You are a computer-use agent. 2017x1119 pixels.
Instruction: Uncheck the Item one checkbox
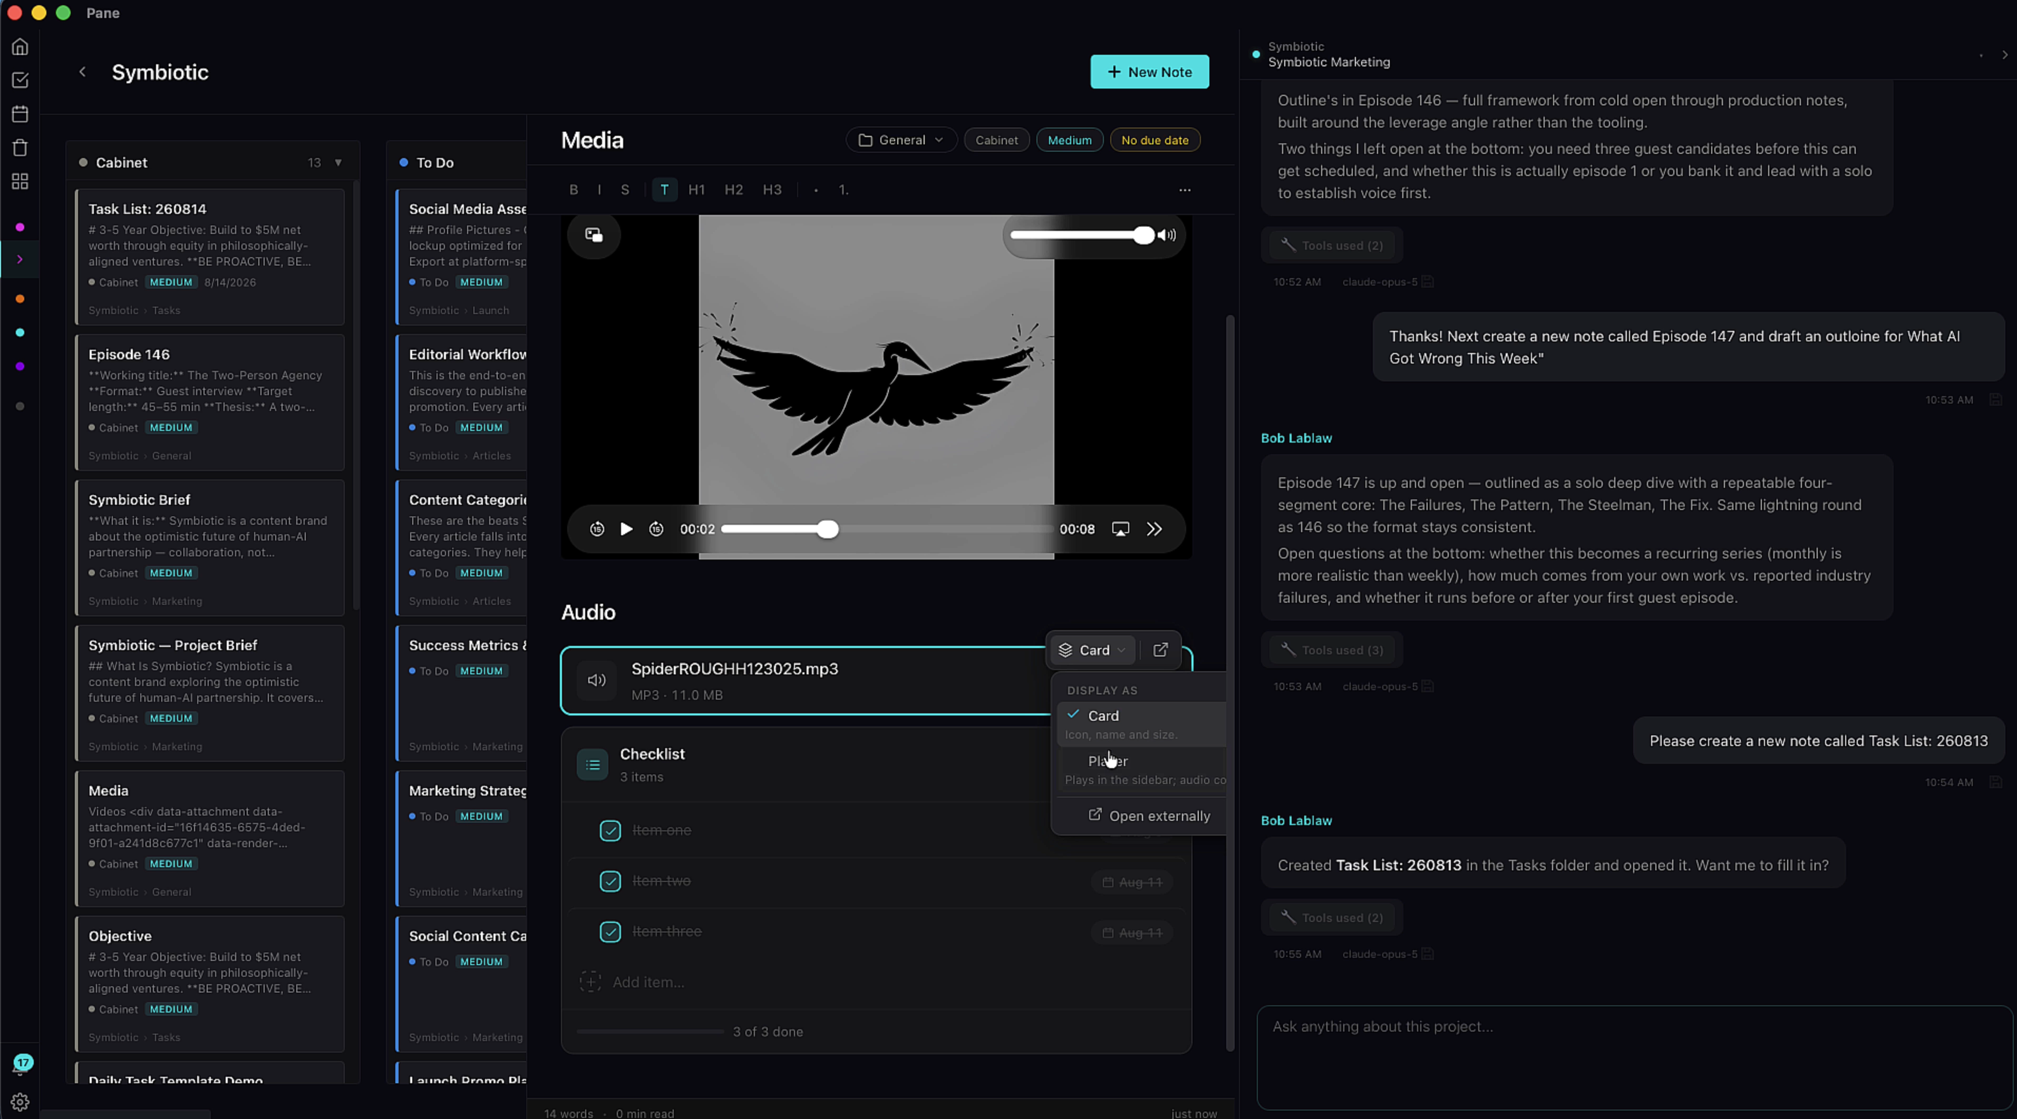[x=610, y=830]
